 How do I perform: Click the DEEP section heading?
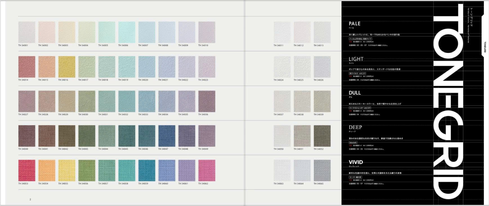[355, 127]
